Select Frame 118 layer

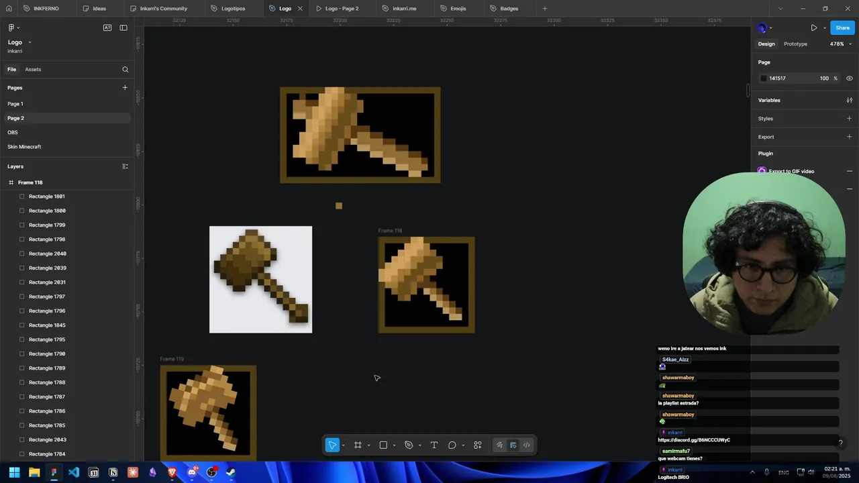(x=30, y=182)
